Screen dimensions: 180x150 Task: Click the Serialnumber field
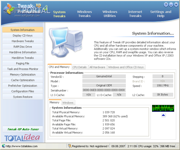[x=104, y=90]
